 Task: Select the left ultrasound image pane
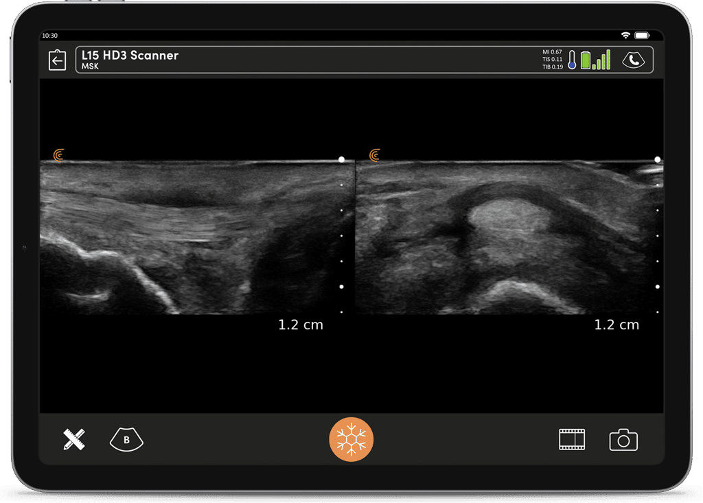pyautogui.click(x=196, y=237)
